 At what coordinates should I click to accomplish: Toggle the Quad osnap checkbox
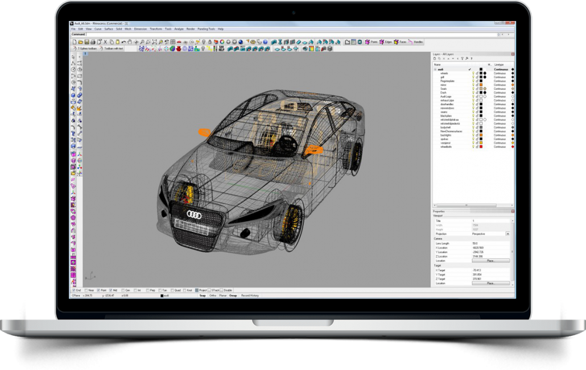pyautogui.click(x=172, y=290)
